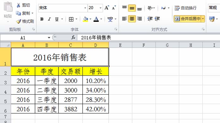
Task: Click the Copy (复制) button
Action: coord(23,13)
